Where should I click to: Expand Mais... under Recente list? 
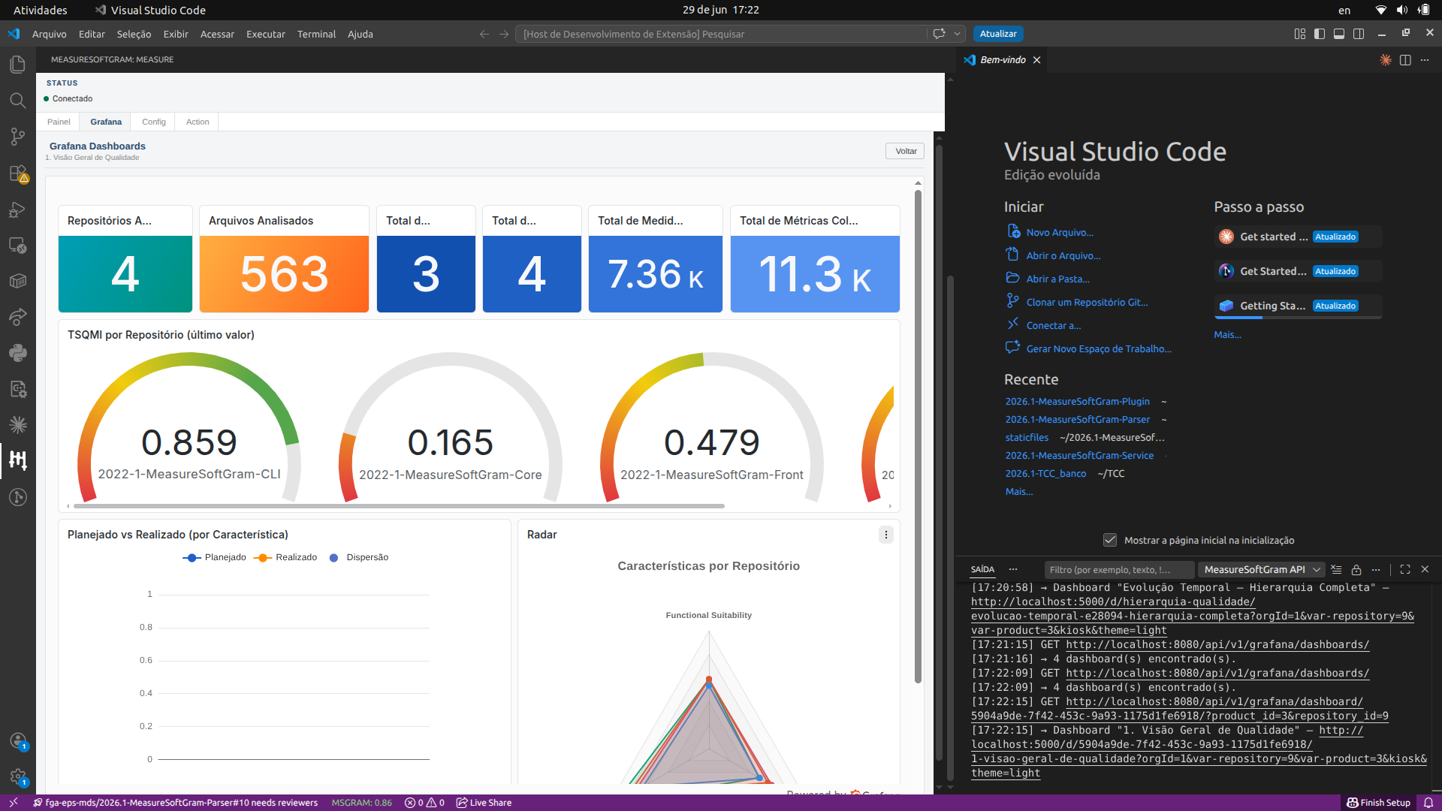[x=1019, y=492]
